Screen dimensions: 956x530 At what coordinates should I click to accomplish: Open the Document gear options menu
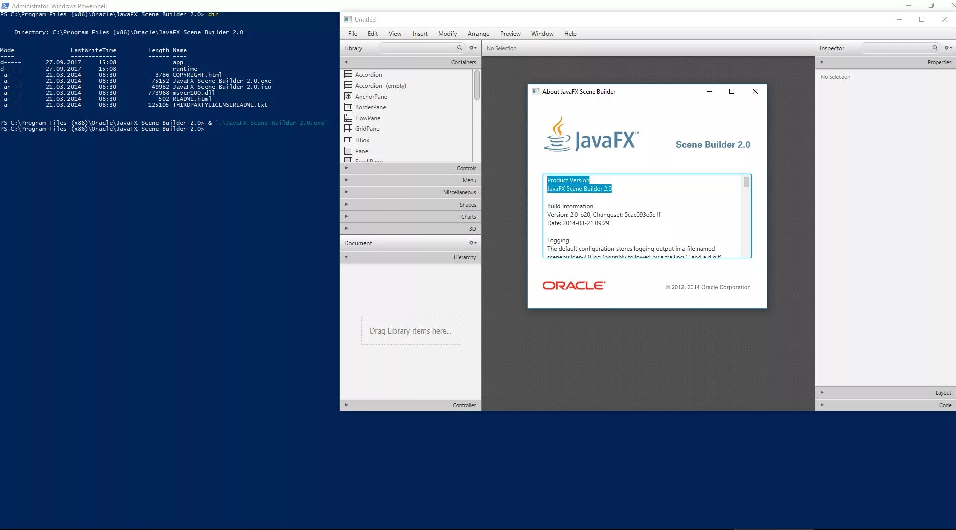[473, 243]
